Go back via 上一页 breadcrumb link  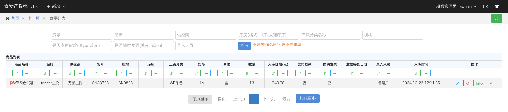coord(33,18)
